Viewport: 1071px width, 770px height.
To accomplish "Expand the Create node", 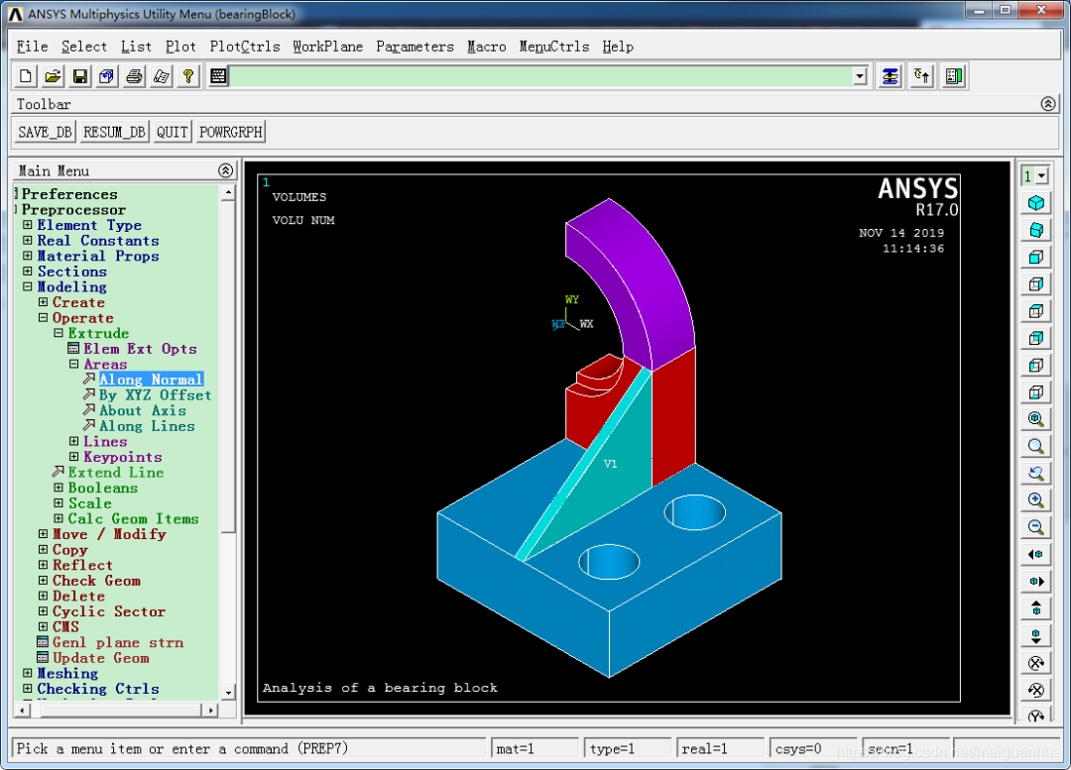I will click(x=43, y=301).
